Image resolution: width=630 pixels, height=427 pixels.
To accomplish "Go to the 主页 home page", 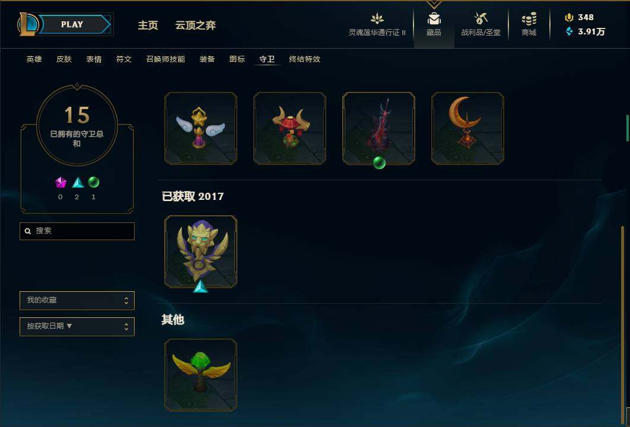I will coord(148,25).
